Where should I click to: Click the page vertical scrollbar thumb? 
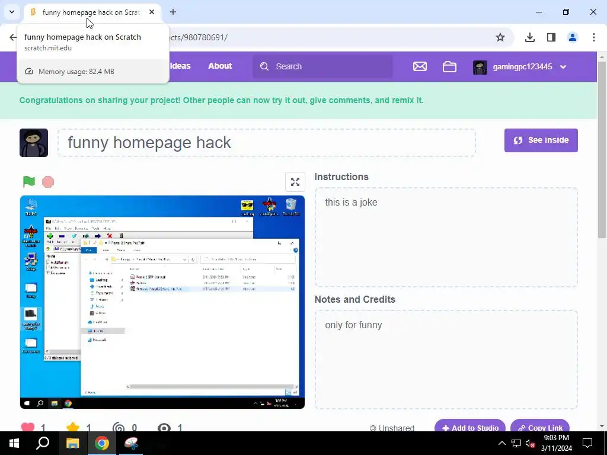click(602, 150)
